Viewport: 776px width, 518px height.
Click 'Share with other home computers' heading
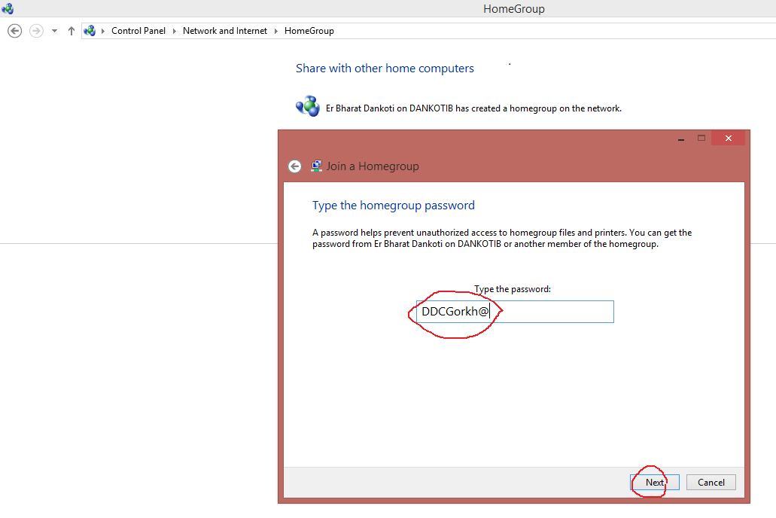[385, 69]
